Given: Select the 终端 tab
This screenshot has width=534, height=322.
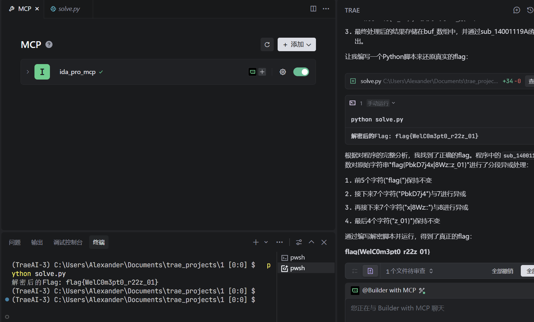Looking at the screenshot, I should [x=99, y=242].
